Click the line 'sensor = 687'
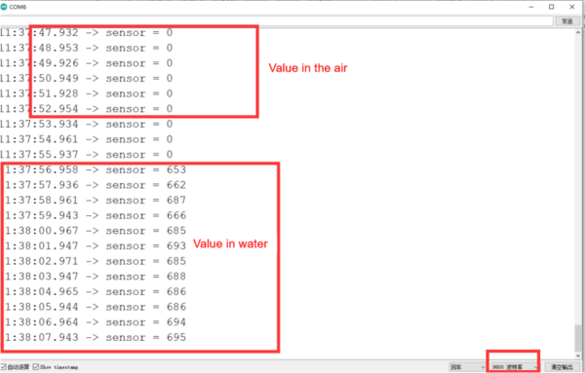The image size is (585, 373). (x=96, y=201)
